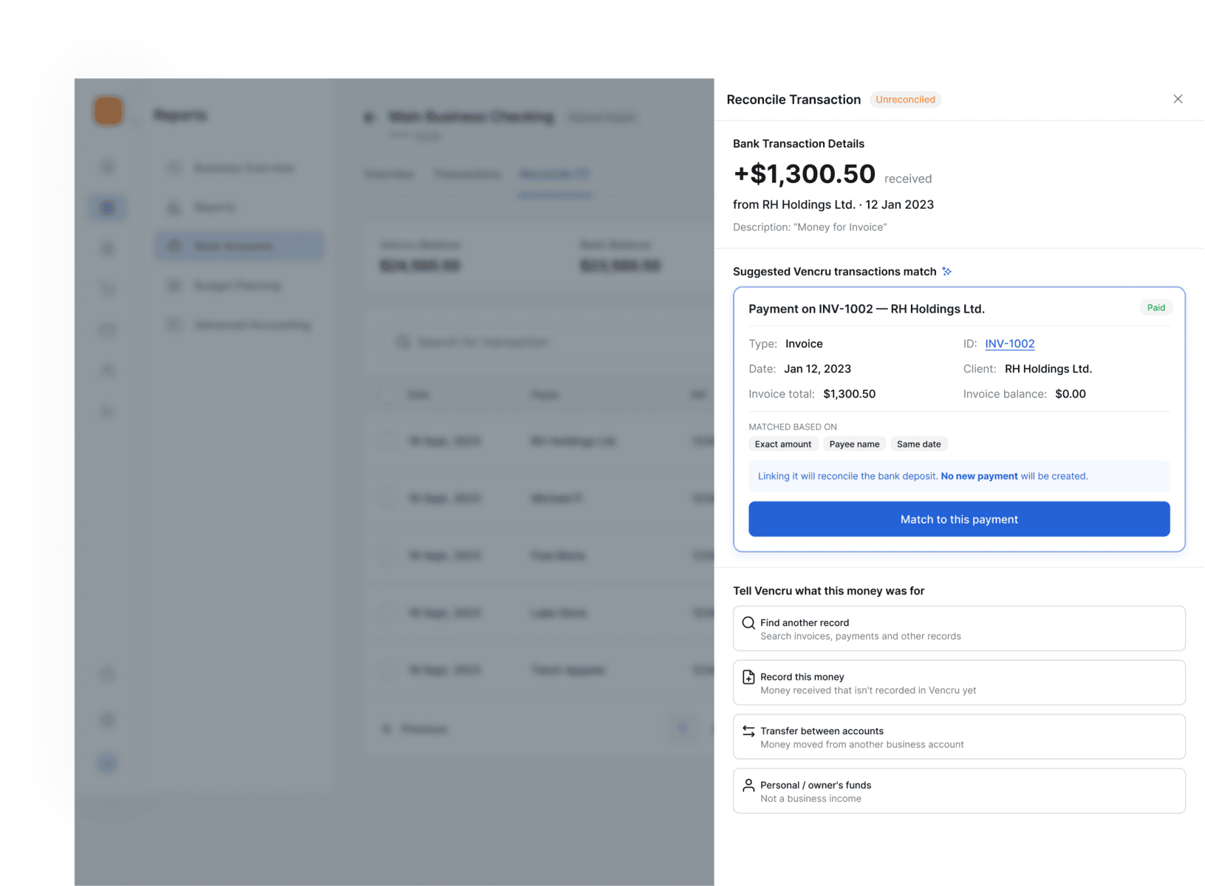
Task: Click the Unreconciled status badge
Action: (x=905, y=100)
